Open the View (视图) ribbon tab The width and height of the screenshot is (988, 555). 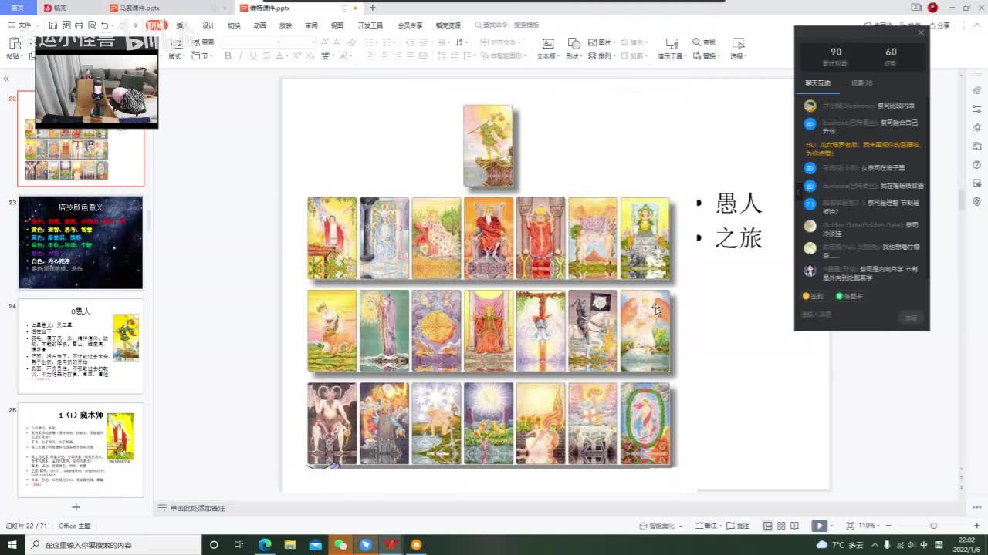click(x=337, y=25)
